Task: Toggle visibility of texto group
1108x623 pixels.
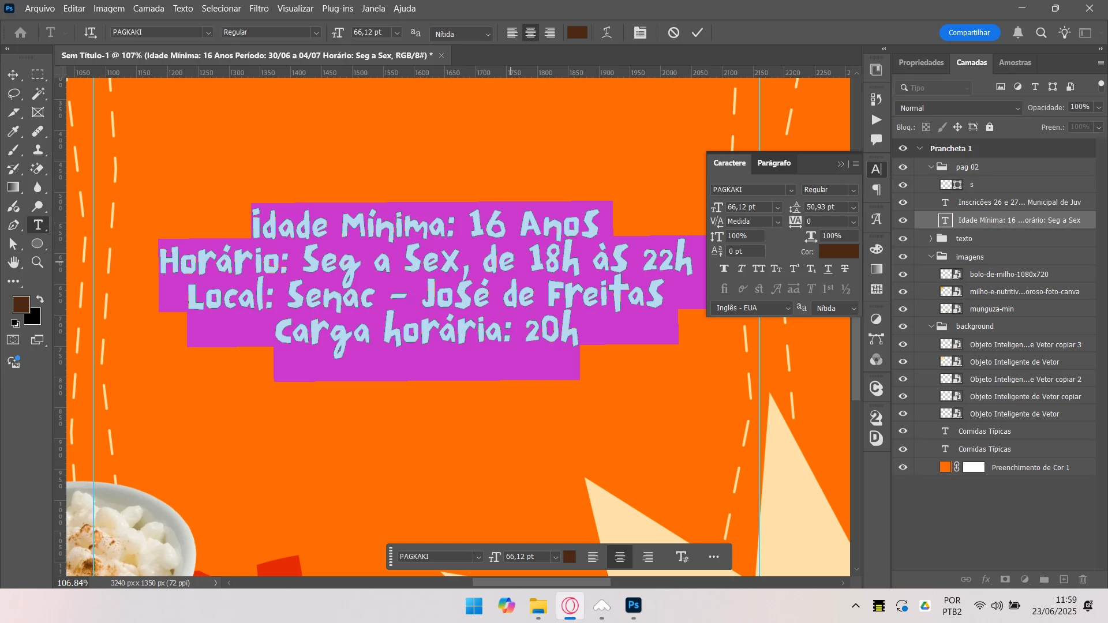Action: tap(903, 239)
